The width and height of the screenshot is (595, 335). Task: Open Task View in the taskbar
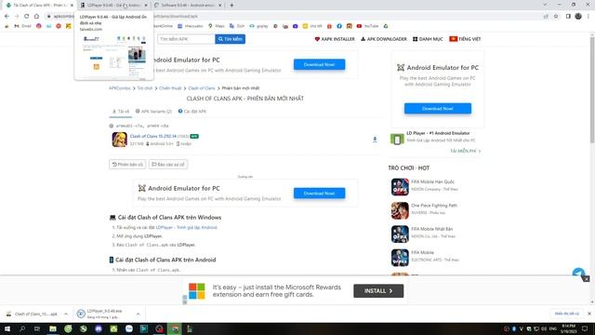point(37,328)
